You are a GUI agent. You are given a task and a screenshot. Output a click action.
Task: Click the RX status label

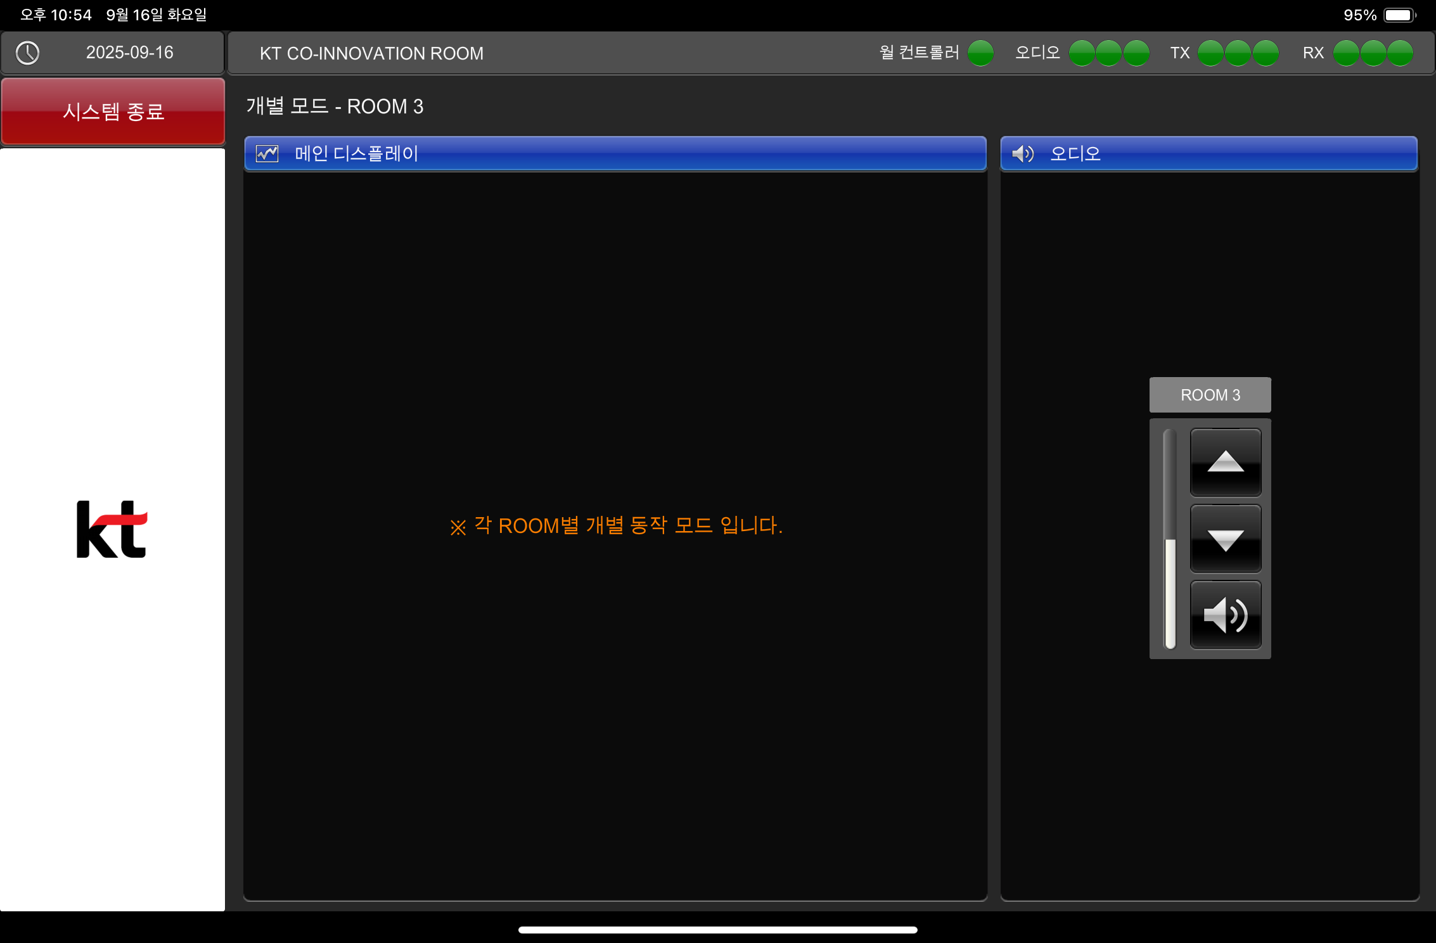tap(1314, 53)
